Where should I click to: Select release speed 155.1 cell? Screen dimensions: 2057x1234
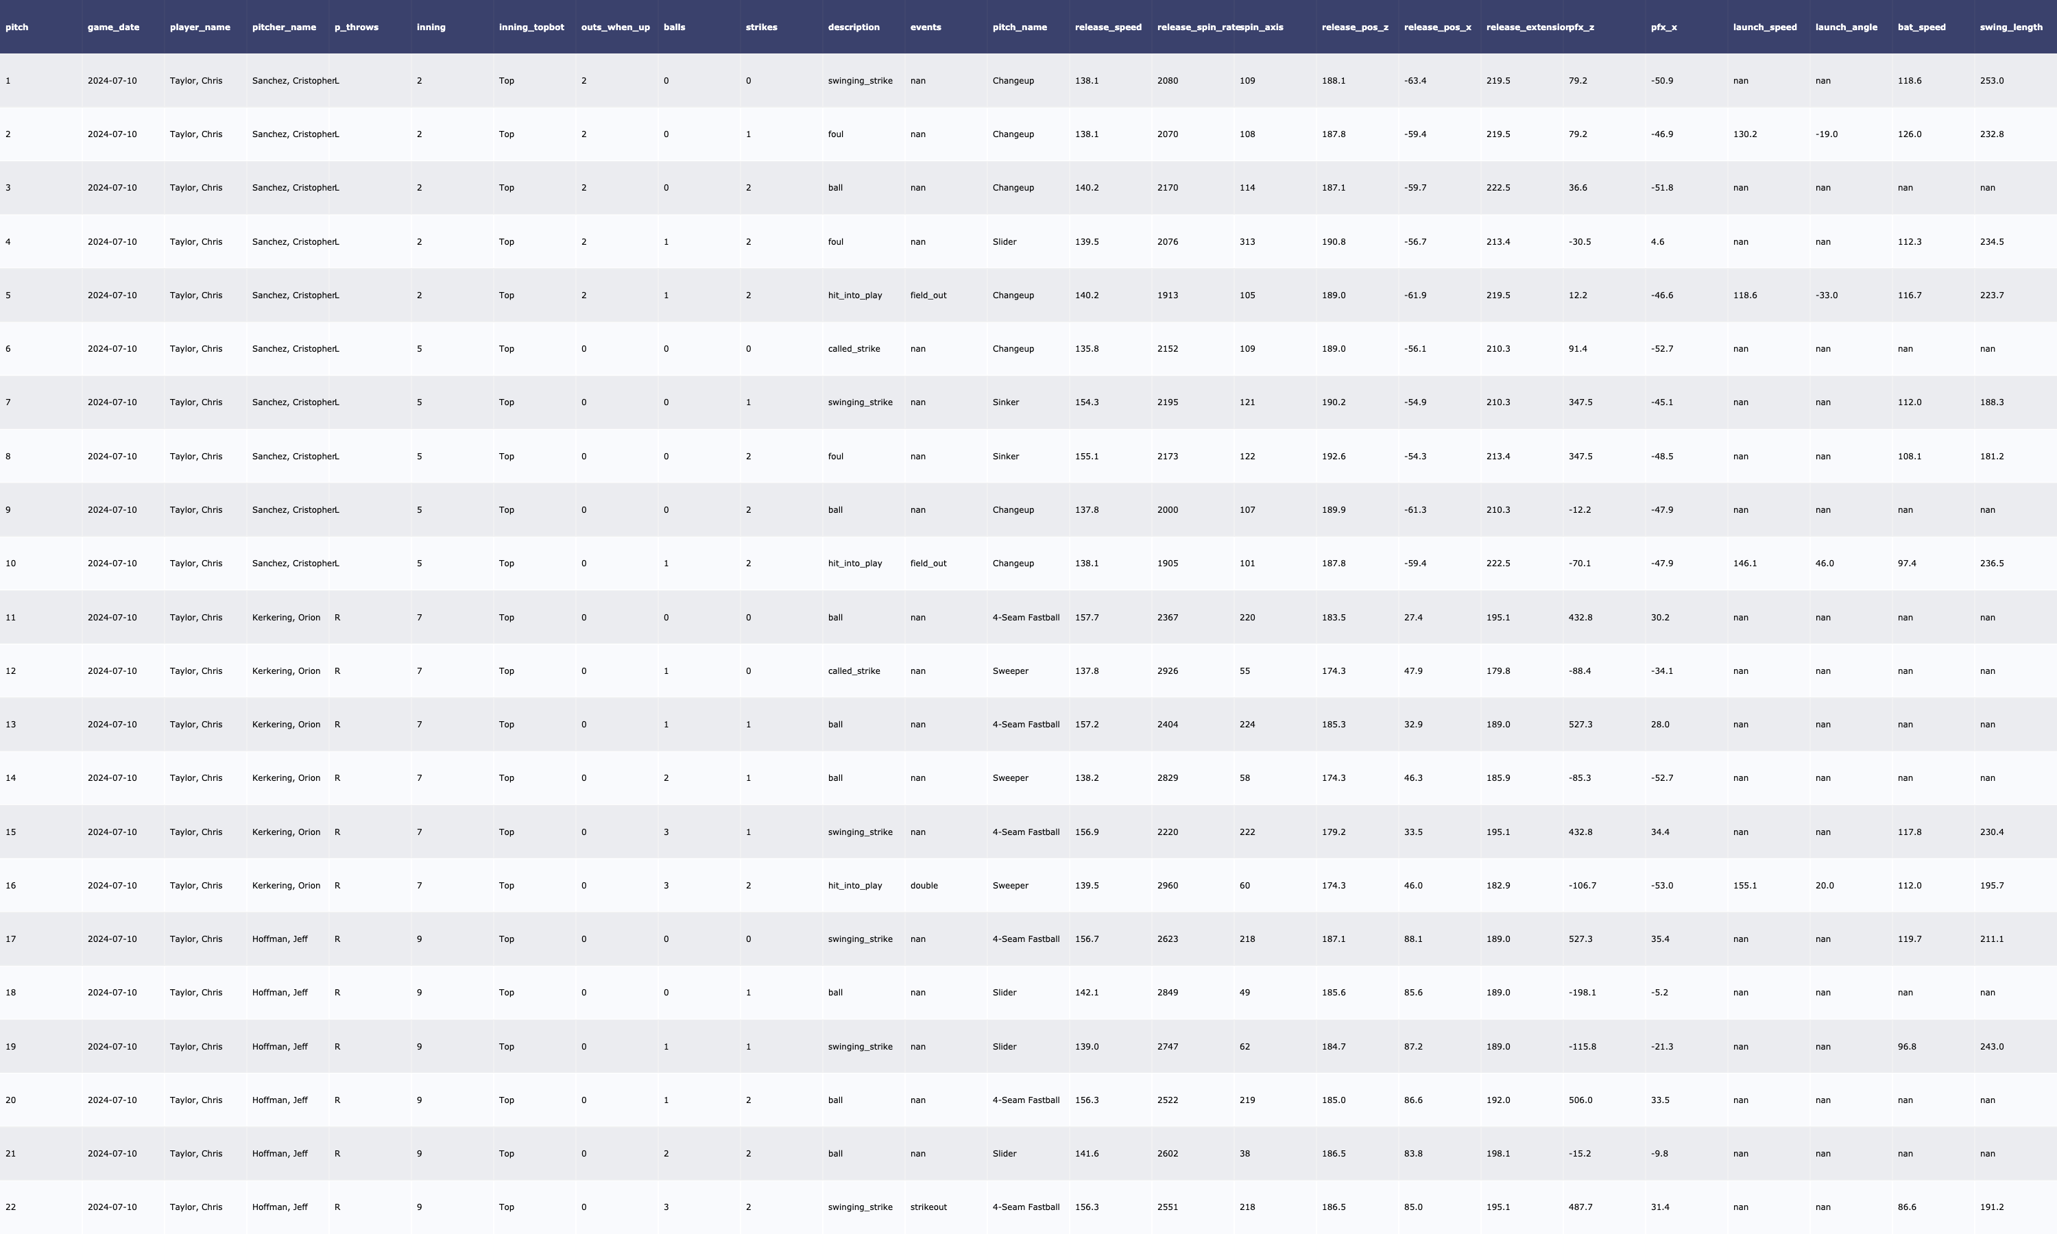[1086, 457]
